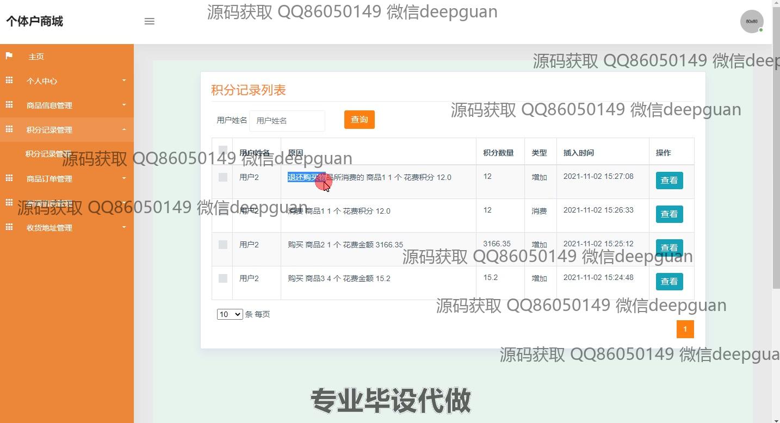The image size is (780, 423).
Task: Open the 10 条每页 page-size dropdown
Action: coord(230,314)
